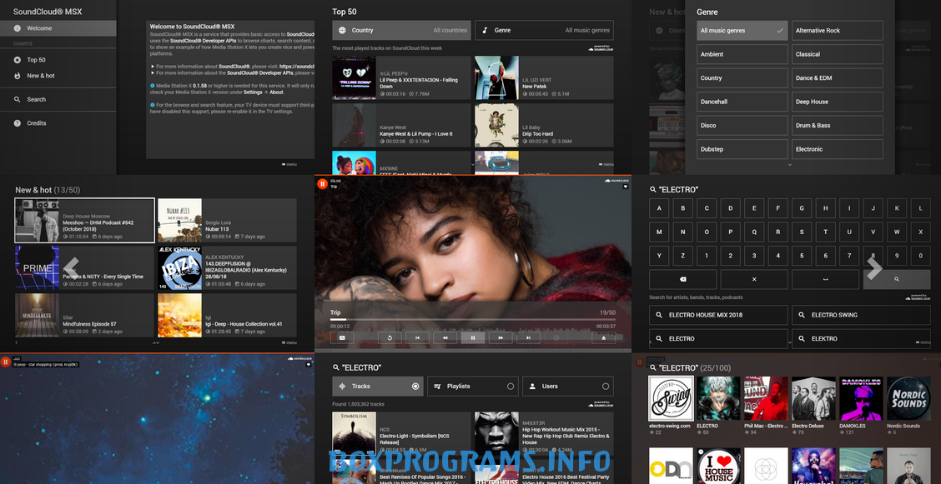This screenshot has height=484, width=941.
Task: Click the Trip track progress bar
Action: click(473, 320)
